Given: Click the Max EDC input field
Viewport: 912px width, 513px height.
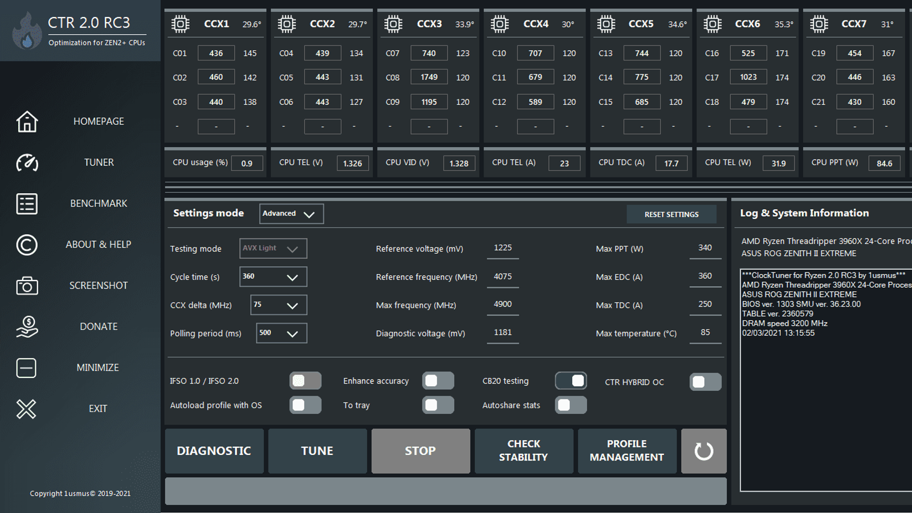Looking at the screenshot, I should click(705, 276).
